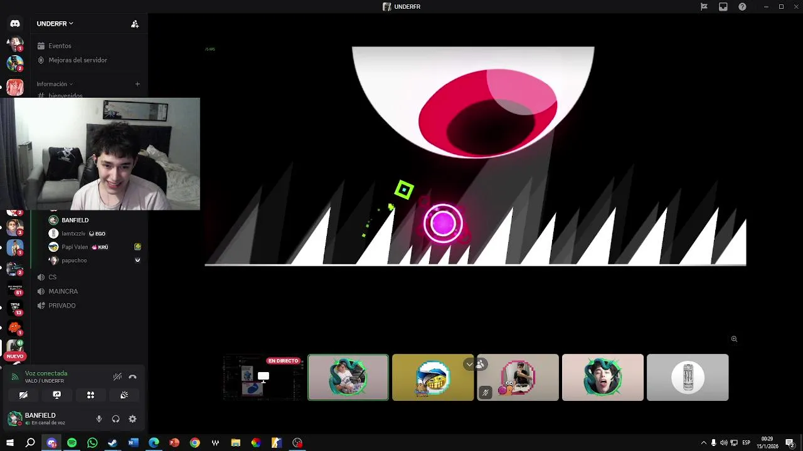Open OBS Studio from the taskbar

[x=297, y=443]
